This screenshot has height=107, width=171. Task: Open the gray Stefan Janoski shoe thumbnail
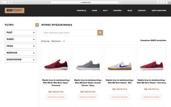click(x=88, y=62)
